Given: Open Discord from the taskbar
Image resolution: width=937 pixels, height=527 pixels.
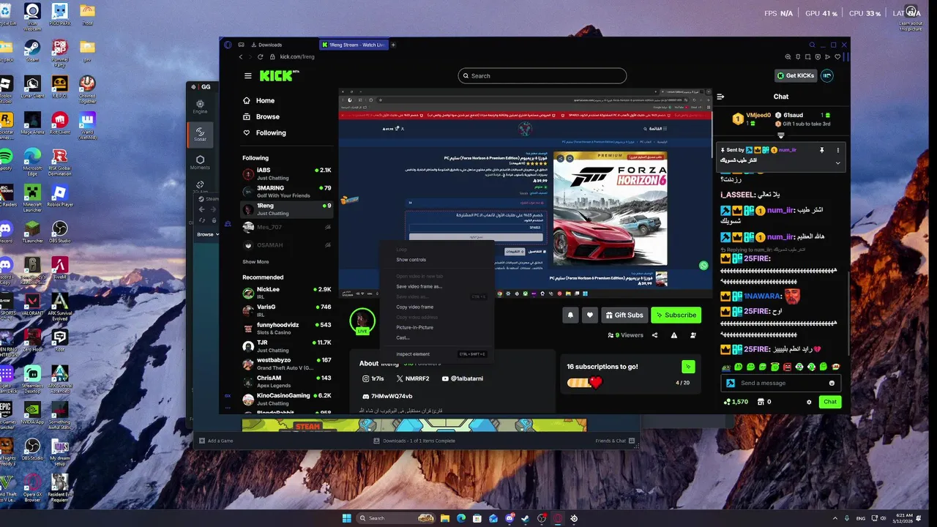Looking at the screenshot, I should [x=509, y=518].
